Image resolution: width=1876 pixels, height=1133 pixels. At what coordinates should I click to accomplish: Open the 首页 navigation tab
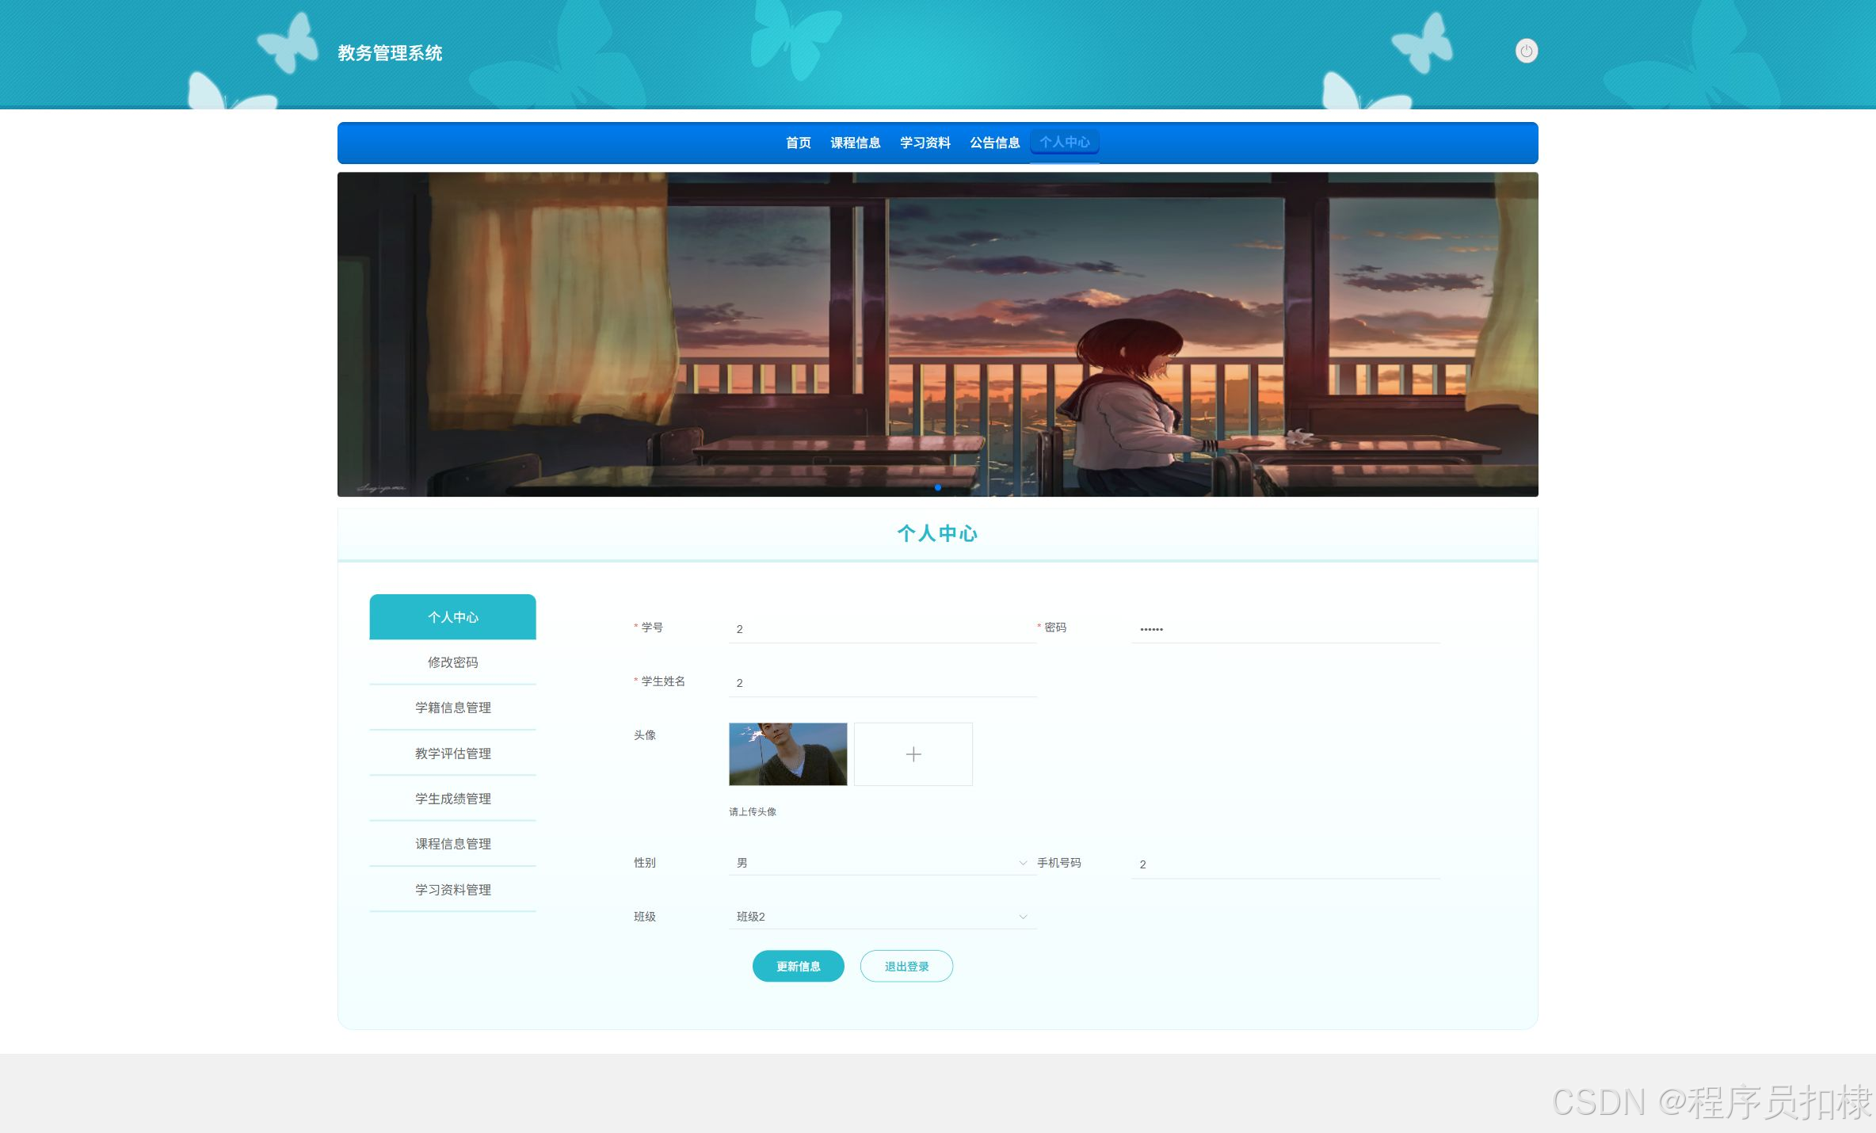pyautogui.click(x=798, y=143)
